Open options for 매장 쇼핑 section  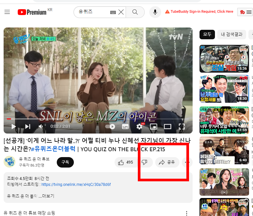tap(186, 213)
